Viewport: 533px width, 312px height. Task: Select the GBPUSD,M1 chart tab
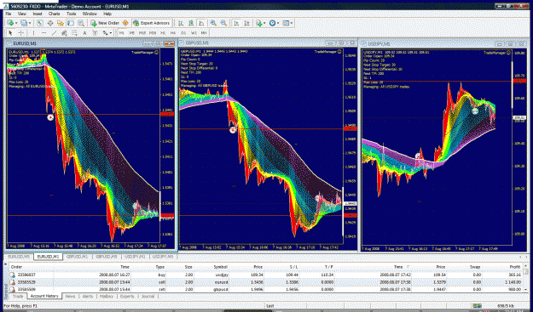(x=77, y=257)
